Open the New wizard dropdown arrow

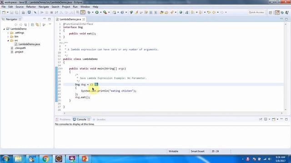(8, 12)
